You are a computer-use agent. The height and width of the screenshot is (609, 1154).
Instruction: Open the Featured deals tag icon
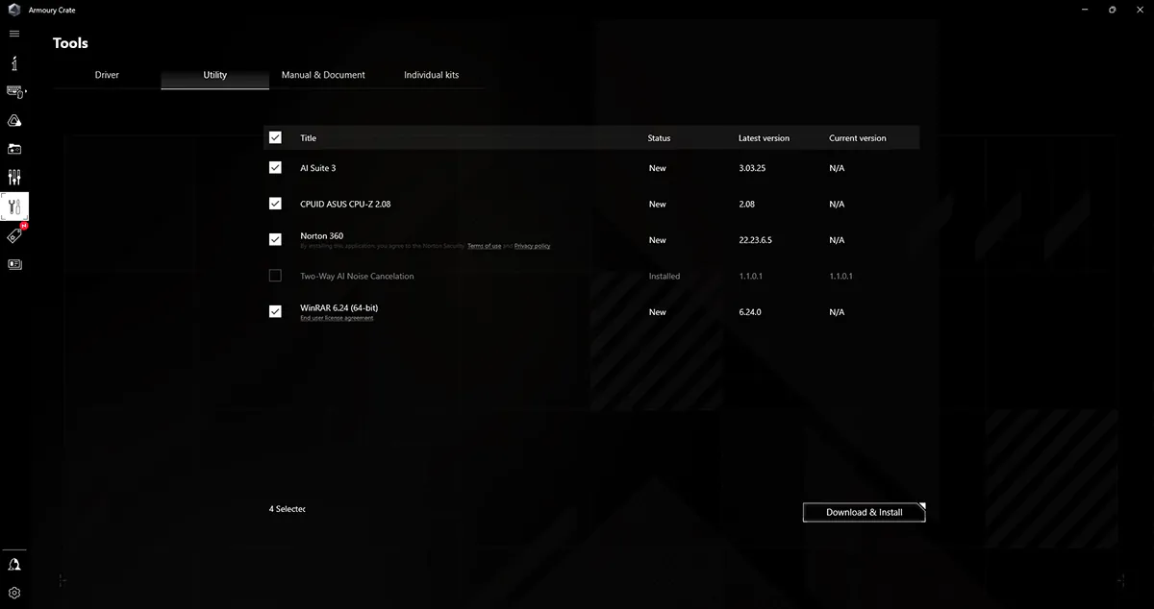pyautogui.click(x=14, y=235)
